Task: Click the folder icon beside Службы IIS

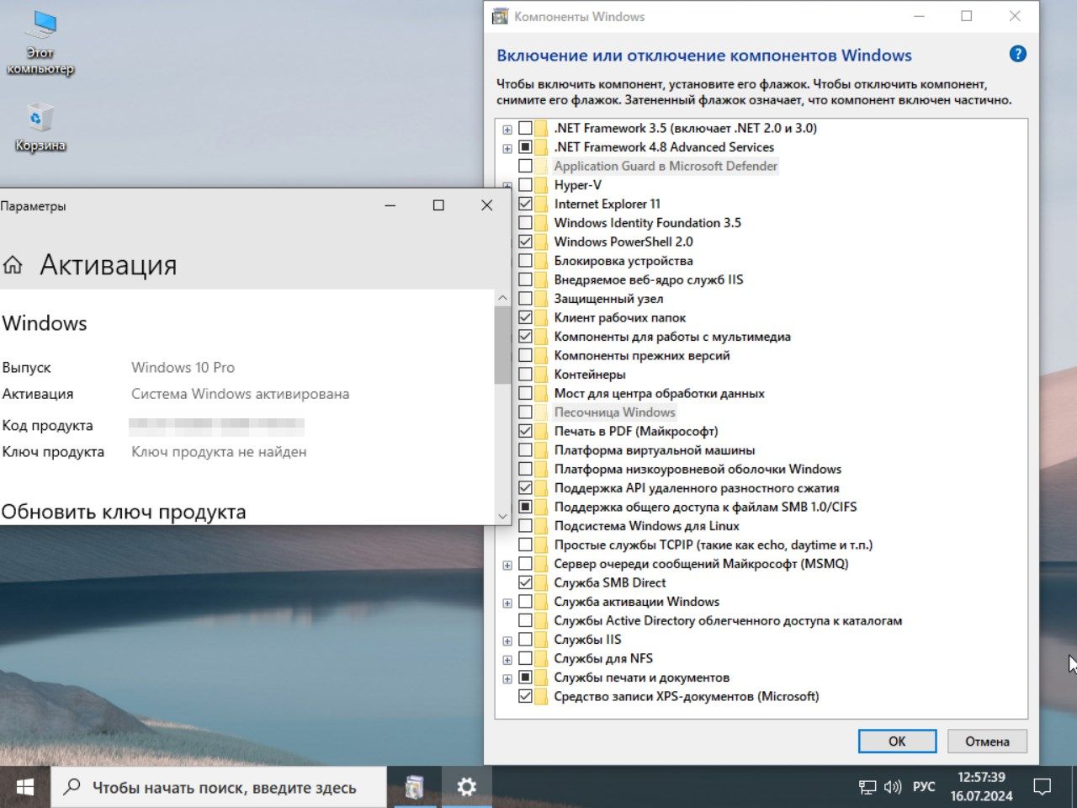Action: point(541,640)
